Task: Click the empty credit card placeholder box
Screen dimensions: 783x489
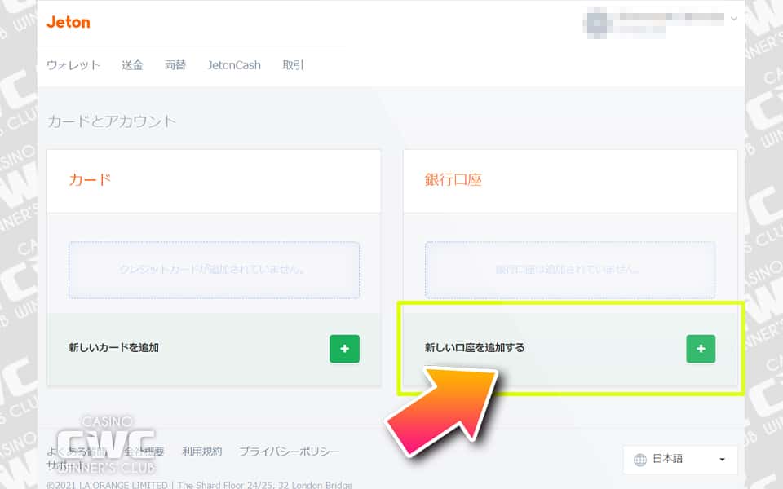Action: tap(214, 270)
